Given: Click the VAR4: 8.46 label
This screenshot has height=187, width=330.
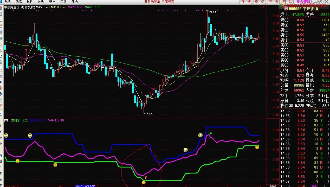Looking at the screenshot, I should tap(56, 120).
